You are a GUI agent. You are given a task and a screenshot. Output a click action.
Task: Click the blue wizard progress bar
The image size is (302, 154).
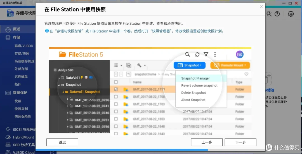(x=122, y=150)
